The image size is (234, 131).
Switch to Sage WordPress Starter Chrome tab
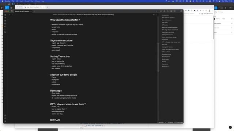(x=34, y=7)
